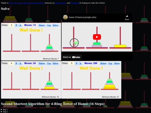Restart the 5-disk game
151x113 pixels.
(103, 63)
